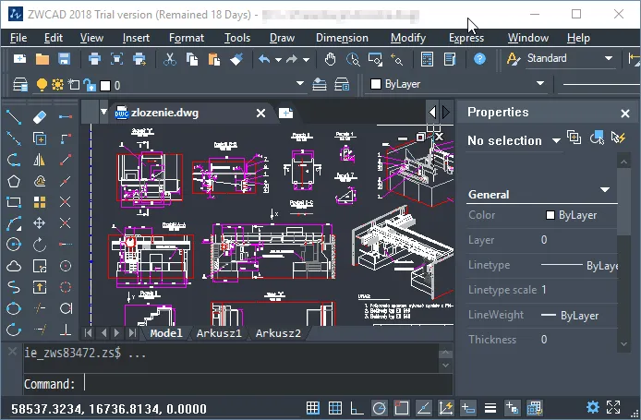Open document tabs list arrow

[x=103, y=112]
